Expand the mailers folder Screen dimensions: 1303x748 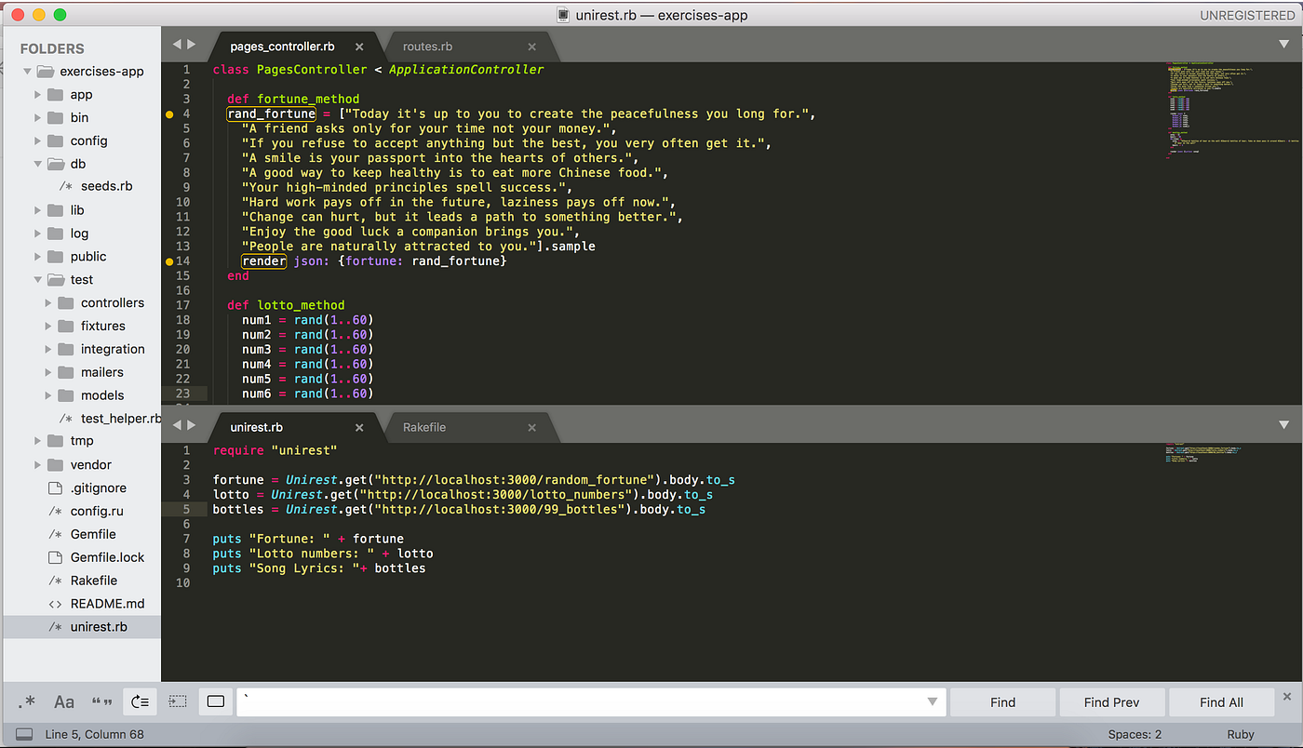tap(48, 372)
